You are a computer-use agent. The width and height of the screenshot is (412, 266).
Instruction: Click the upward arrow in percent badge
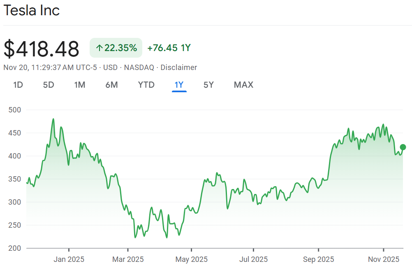click(x=99, y=48)
